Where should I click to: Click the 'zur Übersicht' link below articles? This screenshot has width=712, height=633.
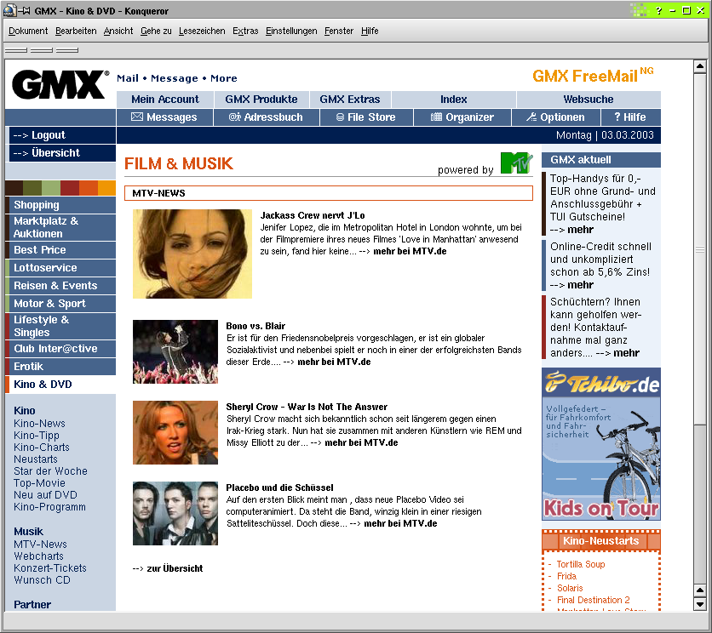click(175, 568)
